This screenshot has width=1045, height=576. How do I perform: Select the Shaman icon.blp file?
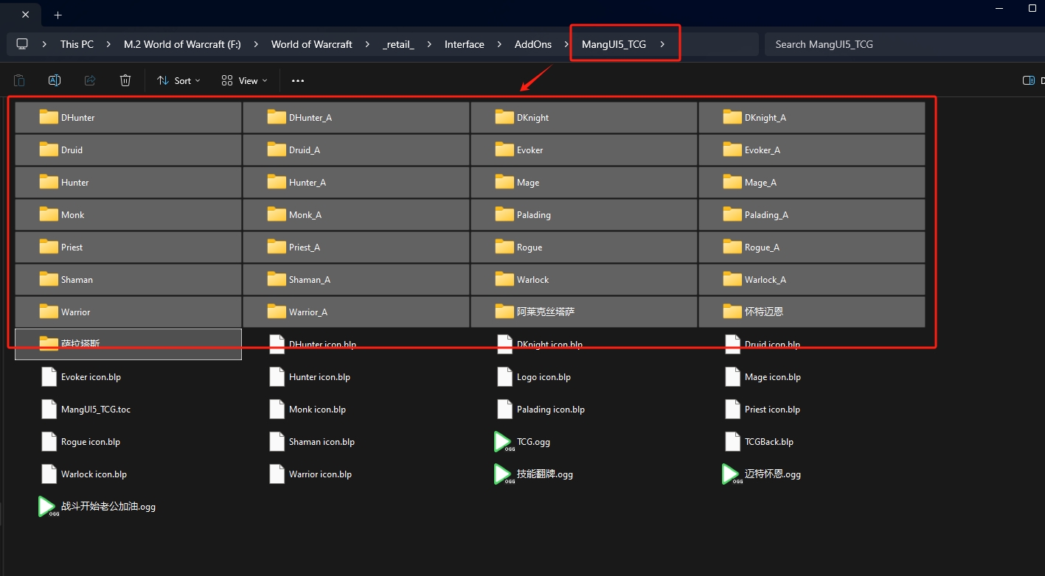356,441
